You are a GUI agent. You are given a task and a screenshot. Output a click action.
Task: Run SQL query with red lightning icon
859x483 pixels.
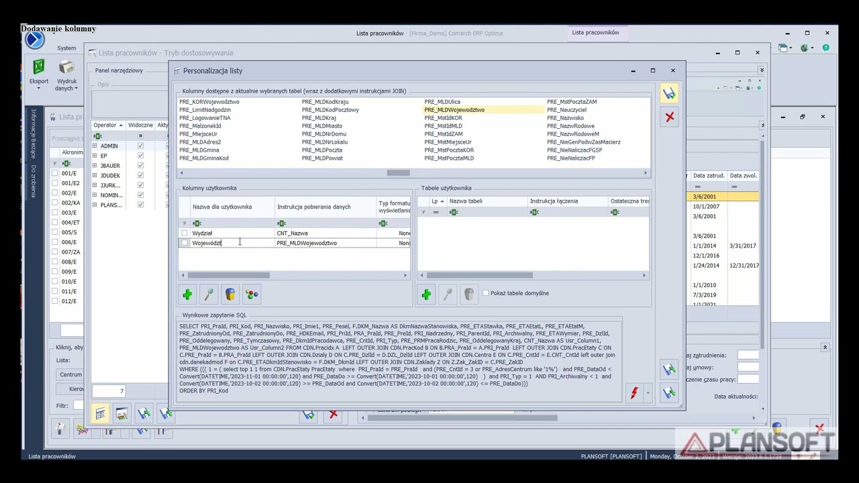coord(634,392)
